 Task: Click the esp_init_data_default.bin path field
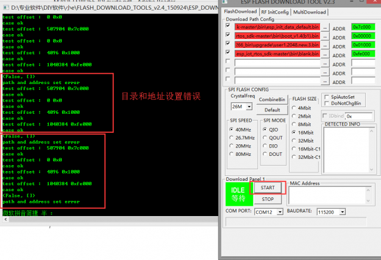277,27
